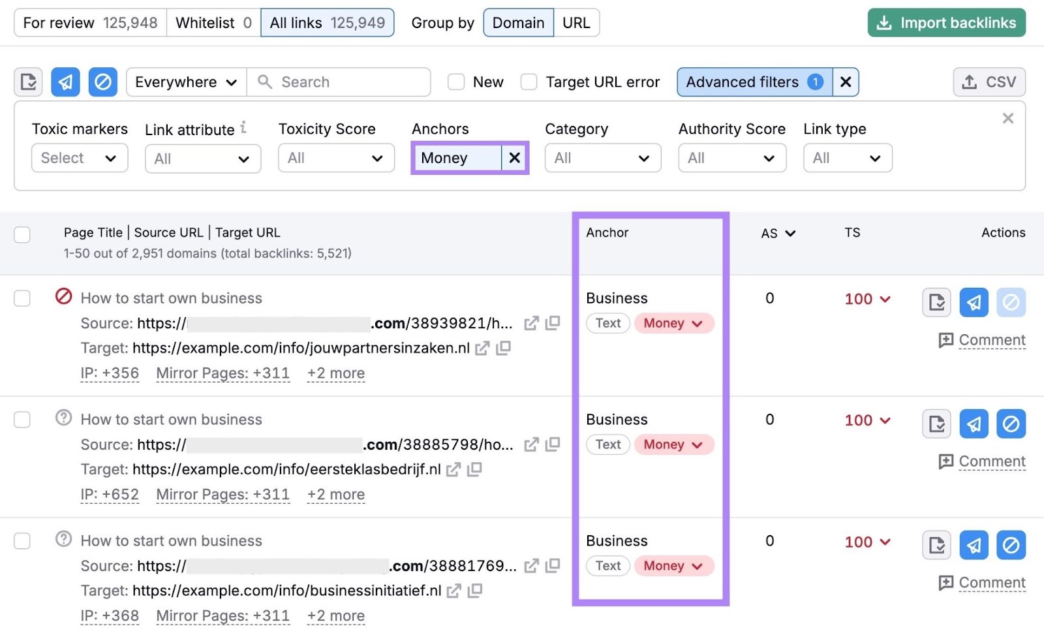Check the select-all checkbox in table header
The height and width of the screenshot is (637, 1044).
pyautogui.click(x=22, y=234)
